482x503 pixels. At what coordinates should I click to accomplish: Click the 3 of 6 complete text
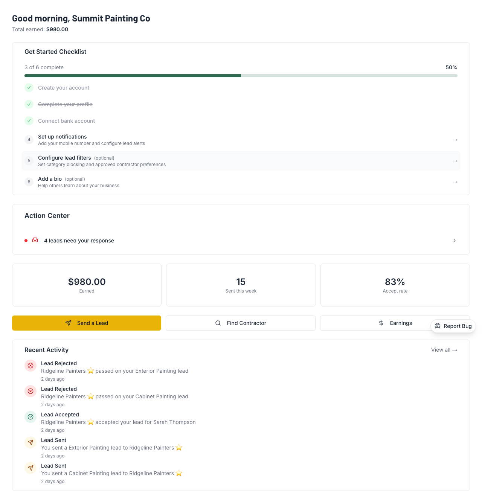point(44,67)
